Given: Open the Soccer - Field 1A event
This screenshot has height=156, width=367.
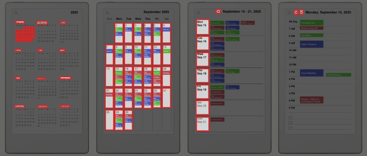Looking at the screenshot, I should [312, 100].
